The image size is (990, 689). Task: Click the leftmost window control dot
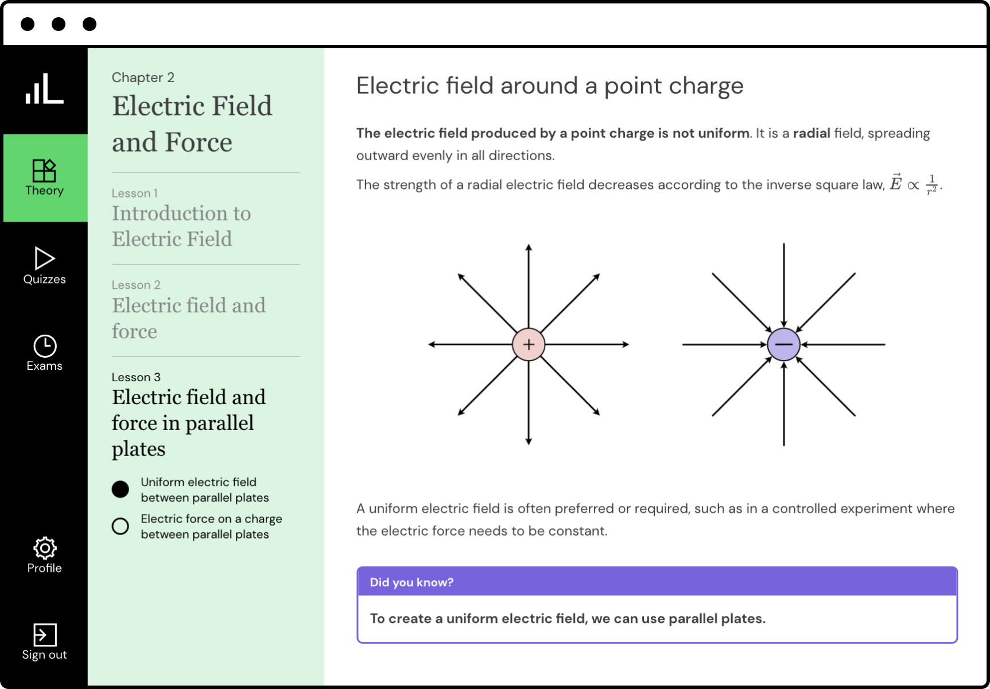28,24
